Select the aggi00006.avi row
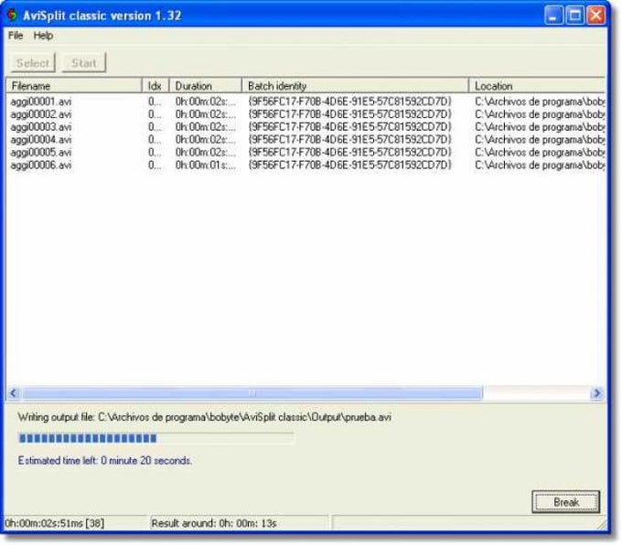622x545 pixels. (306, 165)
